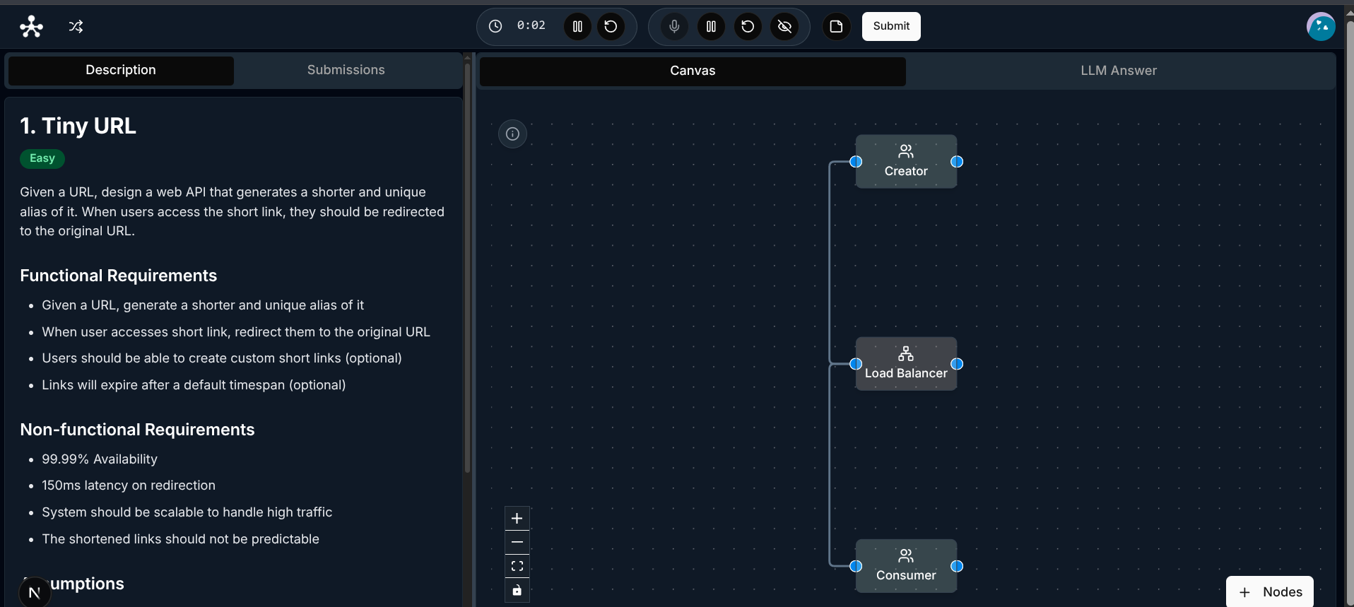
Task: Pause the timer next to 0:02
Action: 577,26
